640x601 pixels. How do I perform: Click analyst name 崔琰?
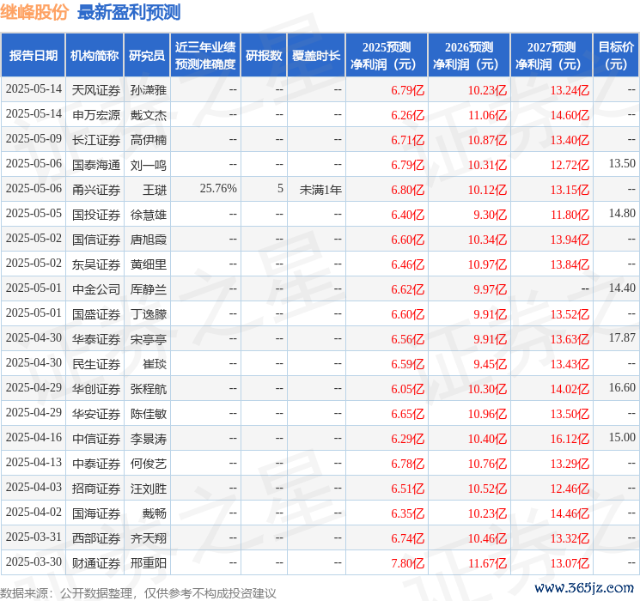pyautogui.click(x=155, y=364)
